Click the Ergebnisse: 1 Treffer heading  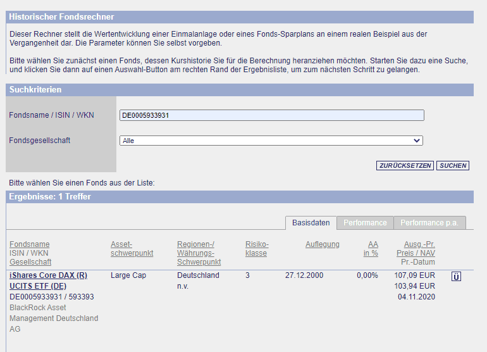click(50, 197)
